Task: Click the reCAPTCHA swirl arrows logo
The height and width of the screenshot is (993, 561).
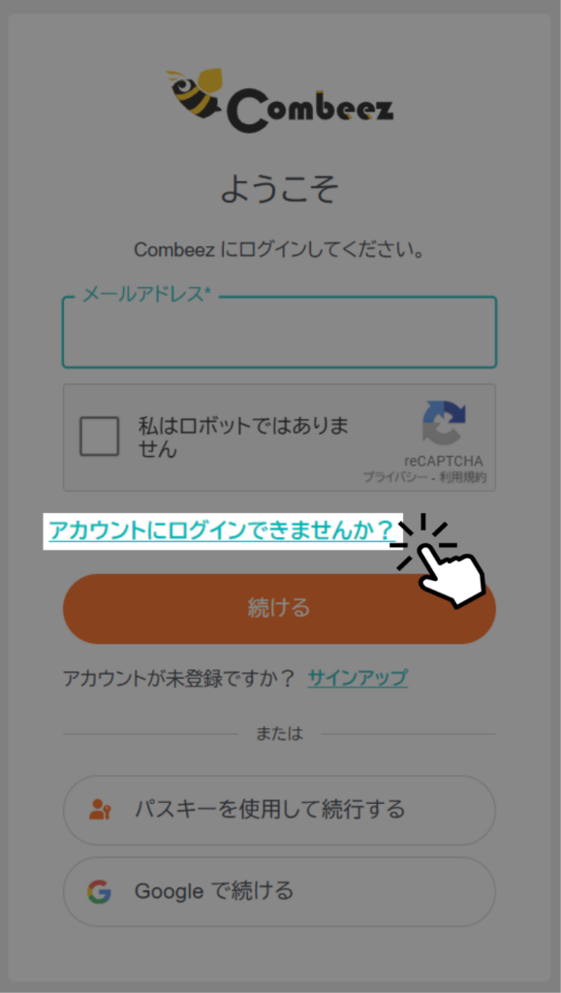Action: (x=444, y=423)
